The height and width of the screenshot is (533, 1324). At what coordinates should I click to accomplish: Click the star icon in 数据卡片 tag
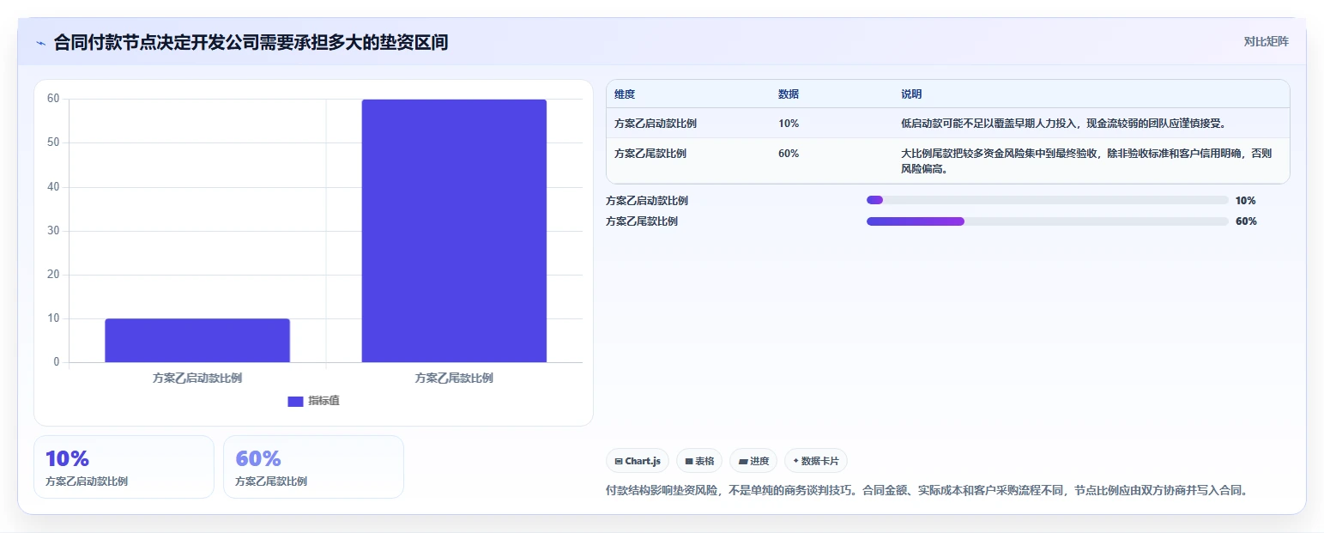(796, 461)
